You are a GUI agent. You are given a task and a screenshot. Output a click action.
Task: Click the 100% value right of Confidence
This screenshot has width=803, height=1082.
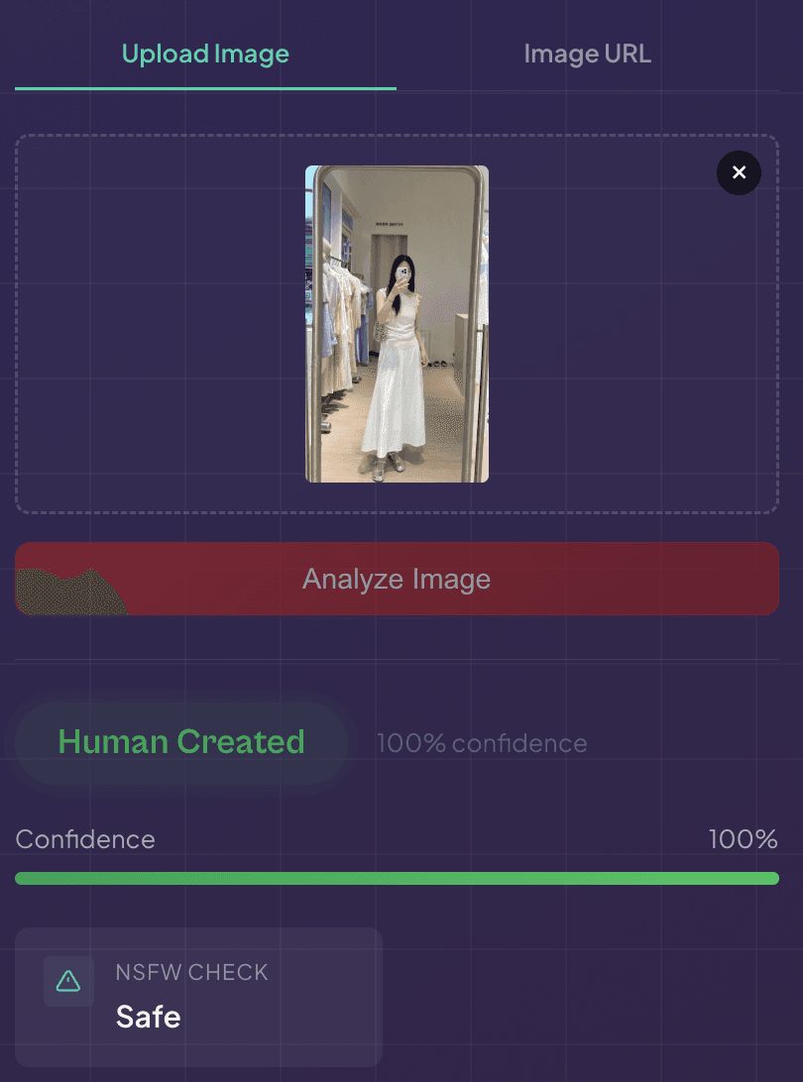[743, 839]
